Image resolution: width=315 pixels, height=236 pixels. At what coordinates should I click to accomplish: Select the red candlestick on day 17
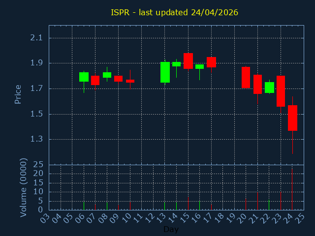tap(211, 62)
